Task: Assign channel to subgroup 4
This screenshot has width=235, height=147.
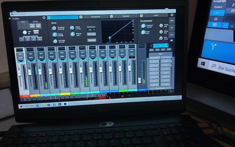Action: pos(40,39)
